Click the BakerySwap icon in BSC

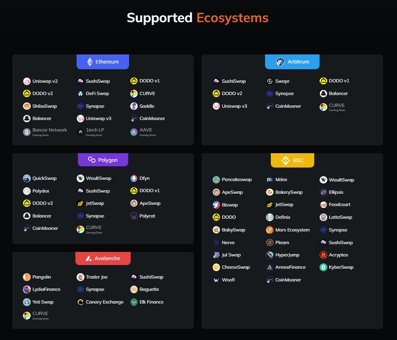270,192
